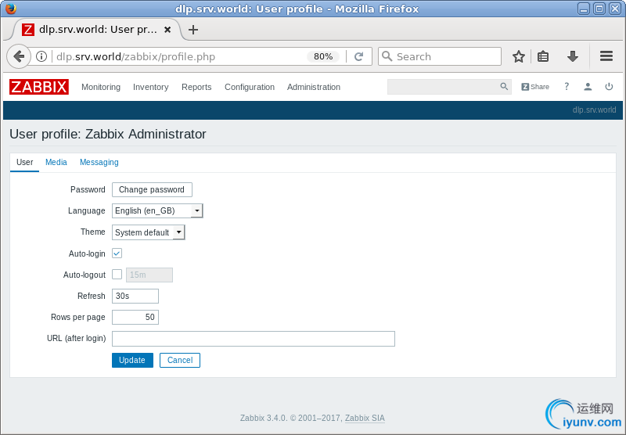
Task: Click the Refresh interval input field
Action: click(135, 296)
